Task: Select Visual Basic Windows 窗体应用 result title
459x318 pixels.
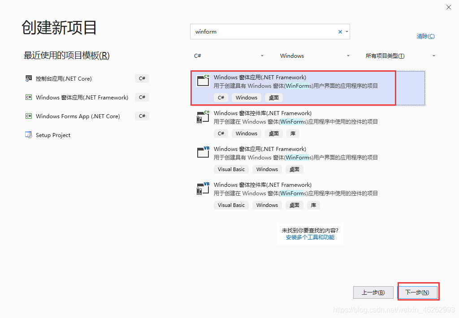Action: pos(260,149)
